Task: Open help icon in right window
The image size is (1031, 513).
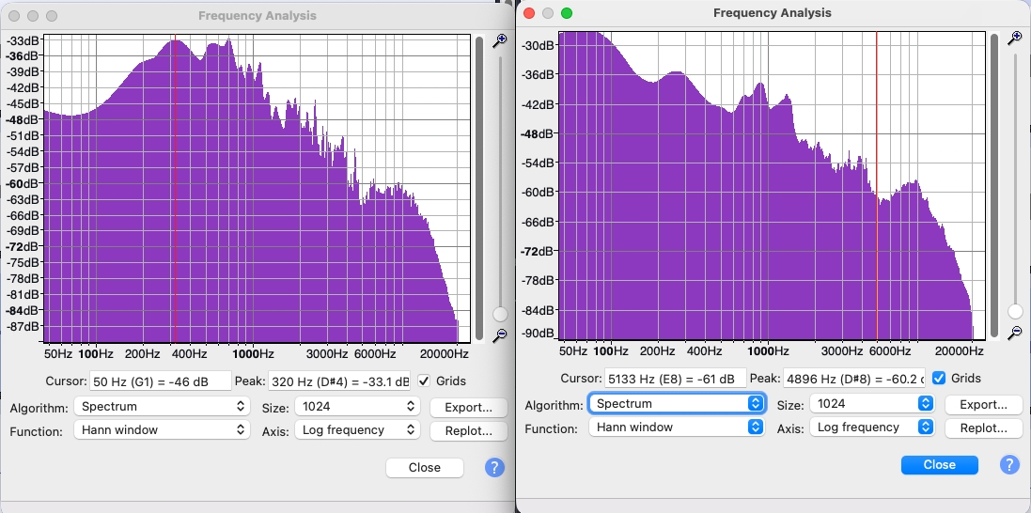Action: [x=1009, y=464]
